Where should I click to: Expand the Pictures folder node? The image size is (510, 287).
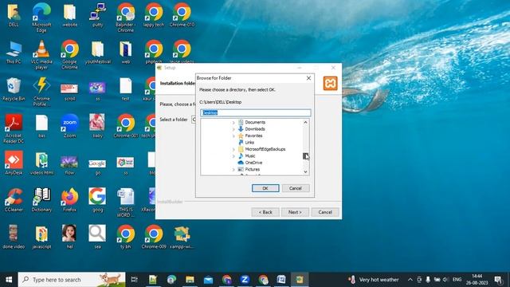[233, 170]
